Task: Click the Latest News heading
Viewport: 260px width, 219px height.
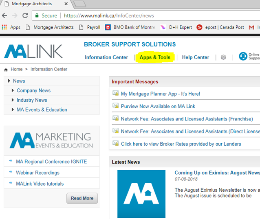Action: 126,162
